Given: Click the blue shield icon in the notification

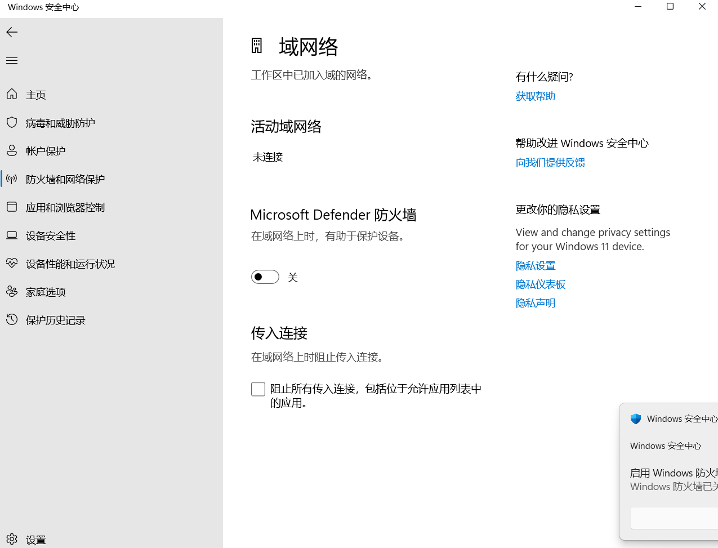Looking at the screenshot, I should [x=636, y=418].
